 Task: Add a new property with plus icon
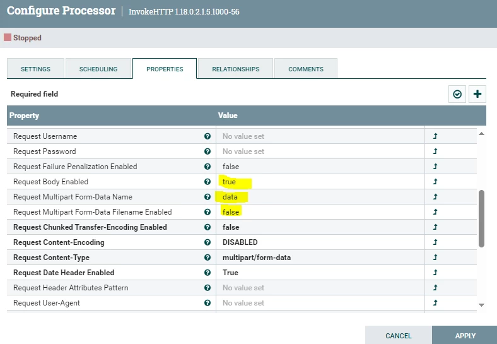click(x=477, y=94)
